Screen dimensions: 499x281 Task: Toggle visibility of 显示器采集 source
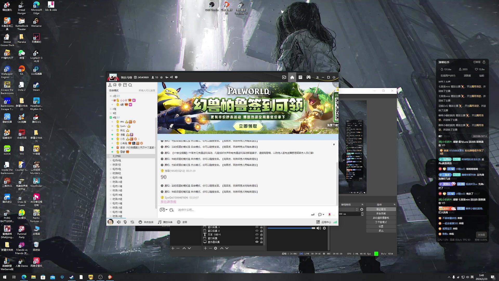[x=257, y=242]
